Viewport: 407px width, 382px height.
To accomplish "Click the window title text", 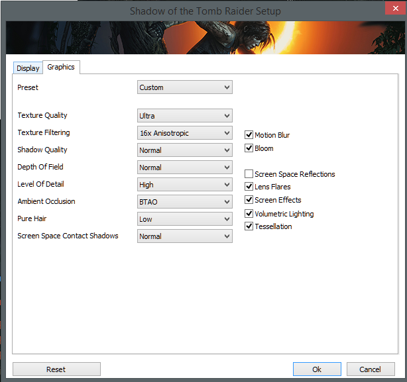I will coord(205,11).
